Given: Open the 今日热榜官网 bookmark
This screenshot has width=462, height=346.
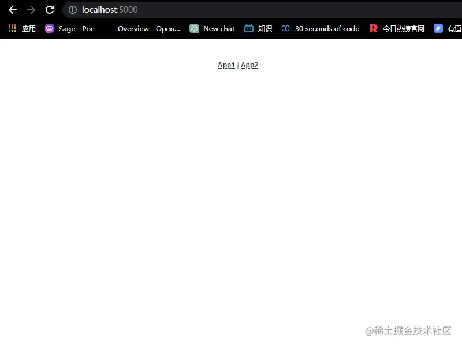Looking at the screenshot, I should click(403, 28).
